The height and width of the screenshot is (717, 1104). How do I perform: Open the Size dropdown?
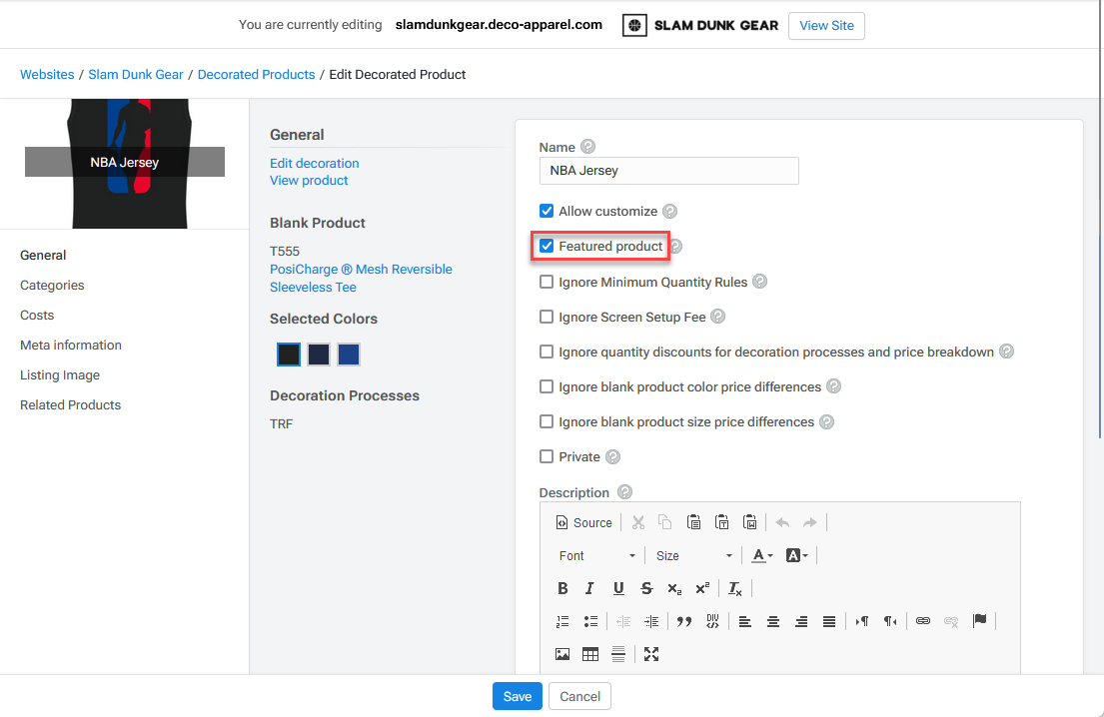point(694,556)
